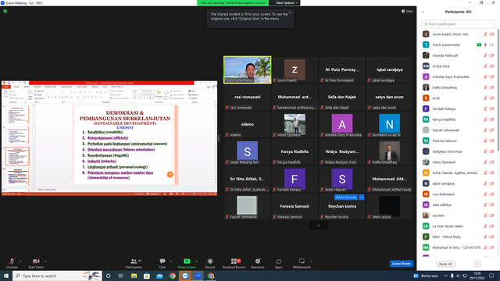The height and width of the screenshot is (281, 500).
Task: Select Gialghazi Diorionza in participants list
Action: pos(459,151)
